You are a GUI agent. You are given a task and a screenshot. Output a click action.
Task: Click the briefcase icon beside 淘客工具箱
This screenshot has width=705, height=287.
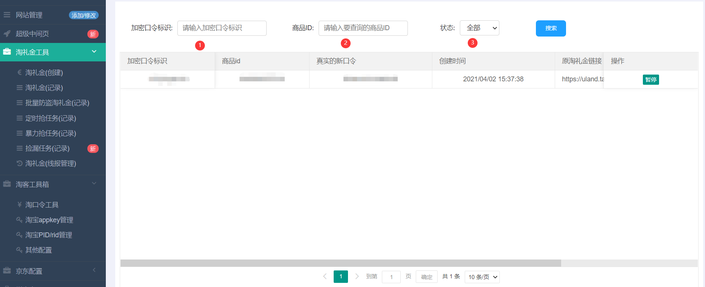pyautogui.click(x=7, y=184)
